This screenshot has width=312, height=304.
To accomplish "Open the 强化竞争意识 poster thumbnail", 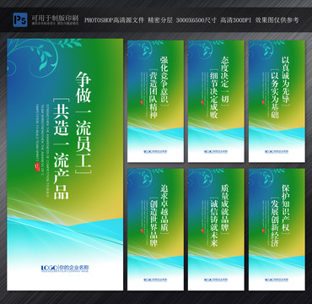I will 155,101.
